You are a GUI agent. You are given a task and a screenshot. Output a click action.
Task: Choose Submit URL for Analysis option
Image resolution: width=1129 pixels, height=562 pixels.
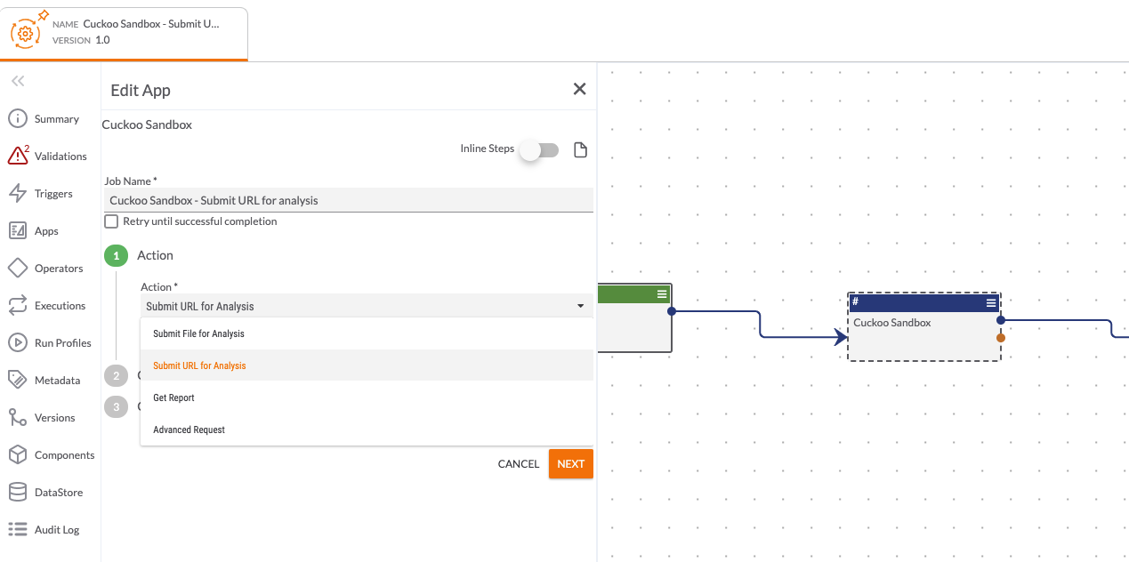point(367,365)
